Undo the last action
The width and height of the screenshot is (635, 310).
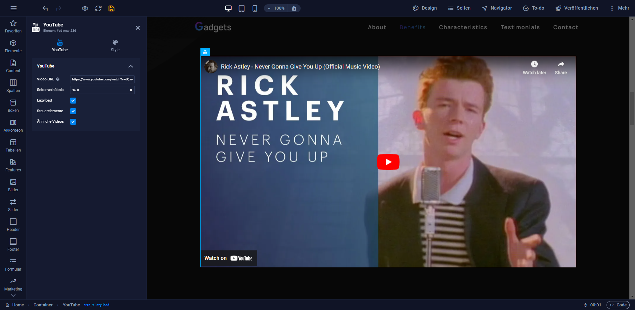(45, 8)
